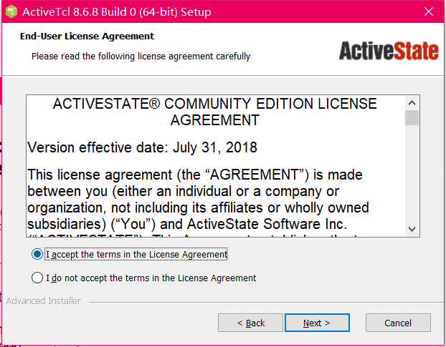The height and width of the screenshot is (347, 446).
Task: Click the Advanced Installer label
Action: (44, 300)
